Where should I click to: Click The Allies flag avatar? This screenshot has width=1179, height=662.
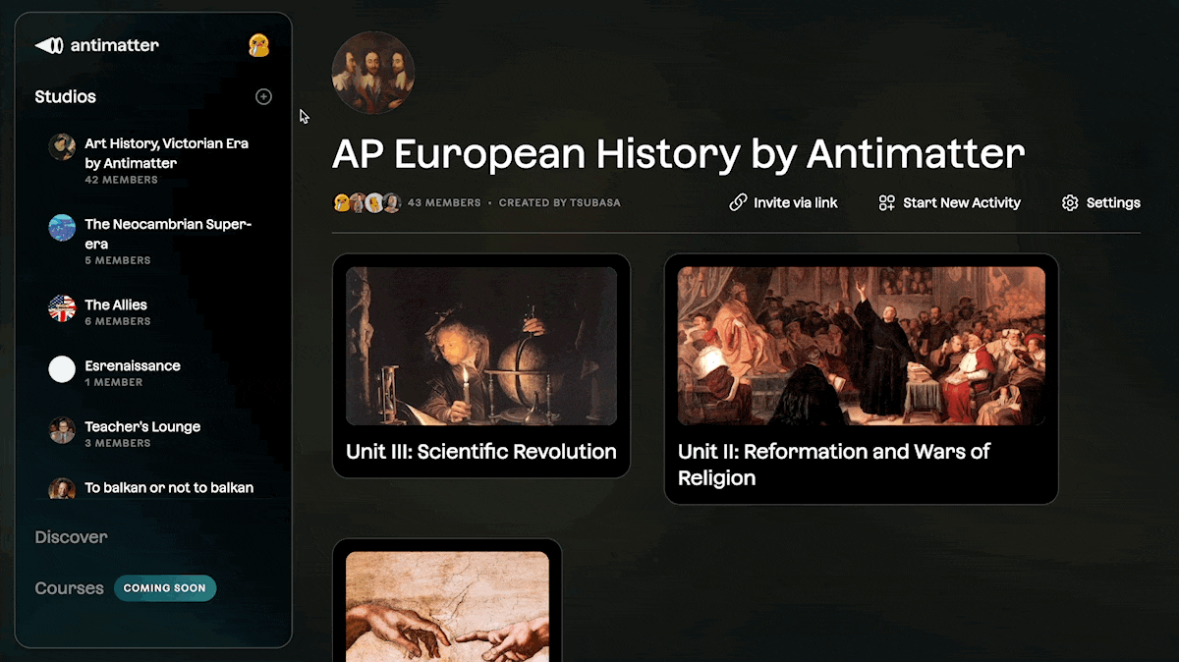(x=62, y=308)
